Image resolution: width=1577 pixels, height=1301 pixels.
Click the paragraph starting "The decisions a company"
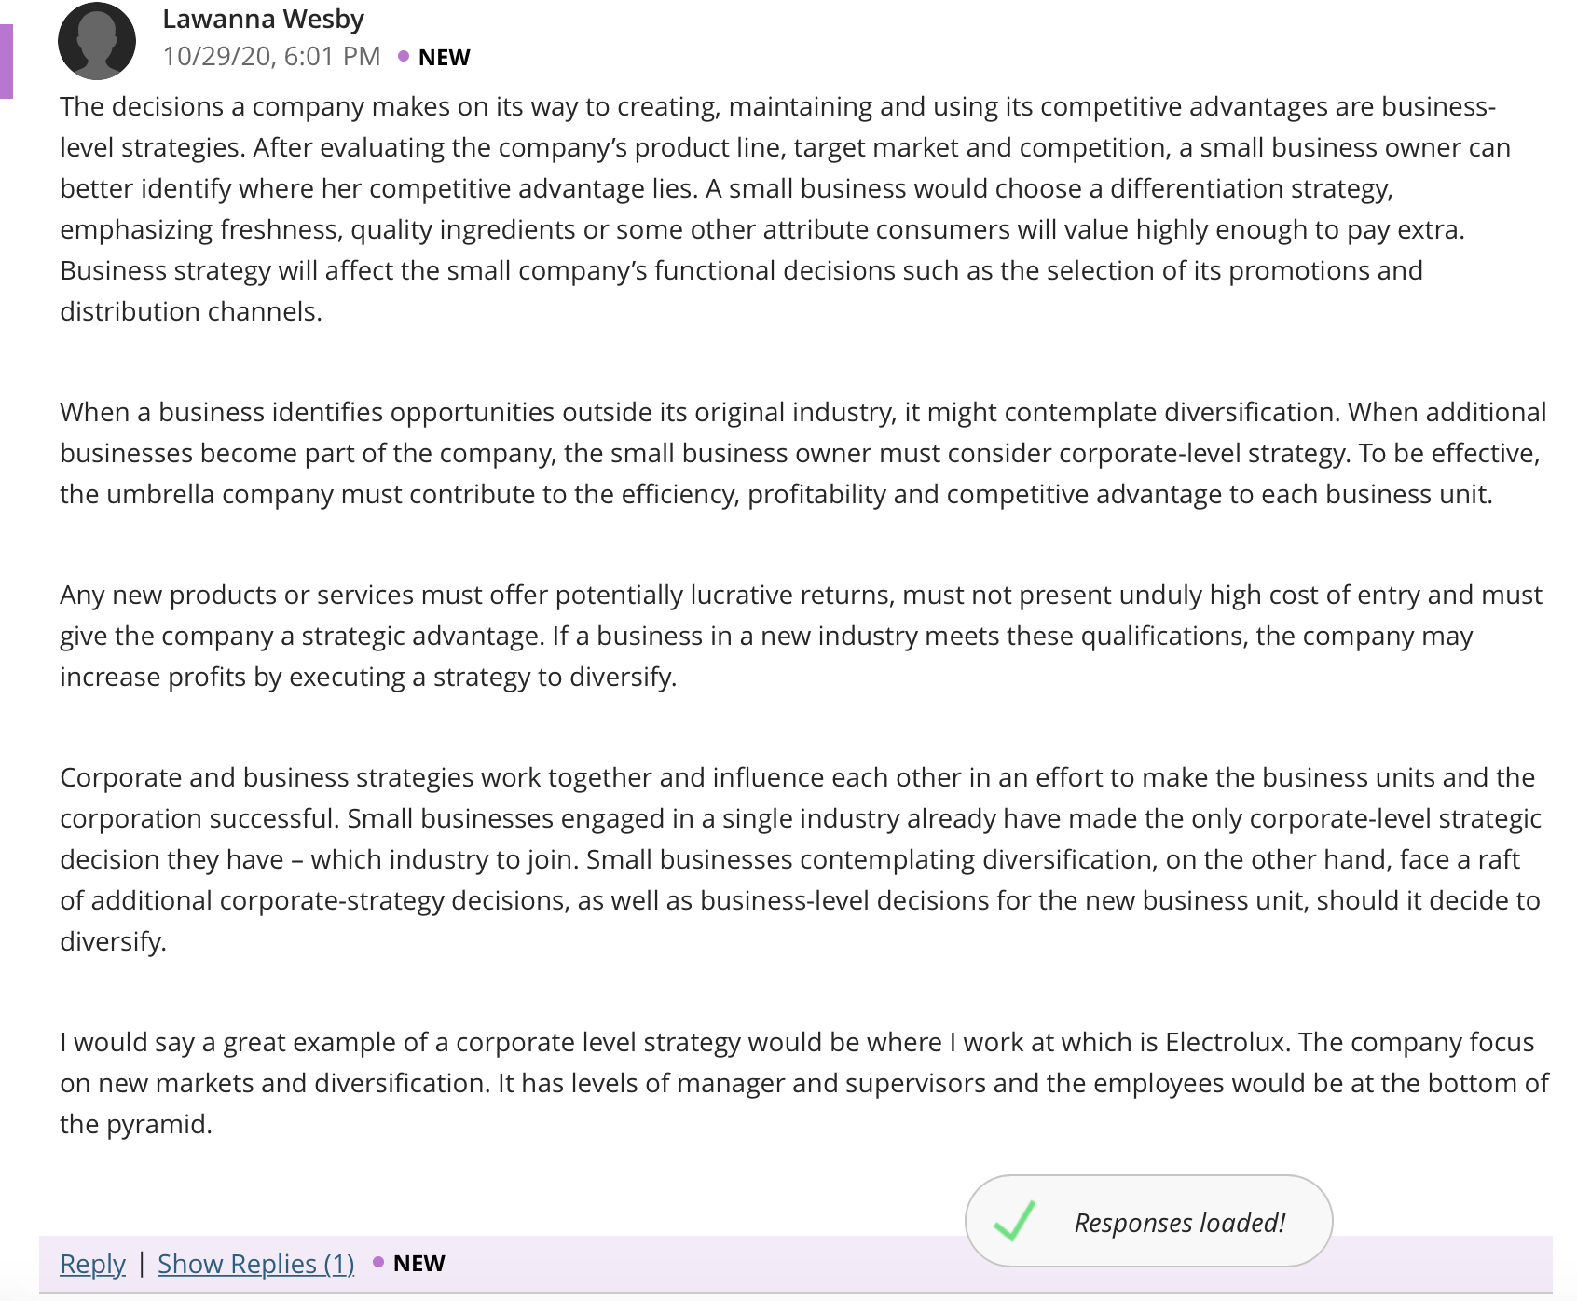click(786, 209)
